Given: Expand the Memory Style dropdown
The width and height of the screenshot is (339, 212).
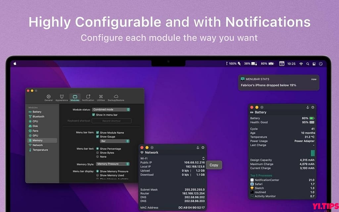Looking at the screenshot, I should coord(113,164).
